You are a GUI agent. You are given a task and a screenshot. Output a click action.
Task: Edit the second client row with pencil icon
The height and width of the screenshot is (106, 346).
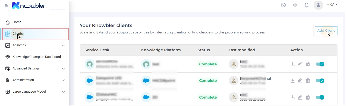[x=300, y=81]
